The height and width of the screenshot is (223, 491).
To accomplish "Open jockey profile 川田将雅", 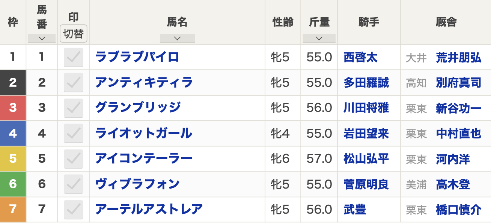I will [x=366, y=108].
